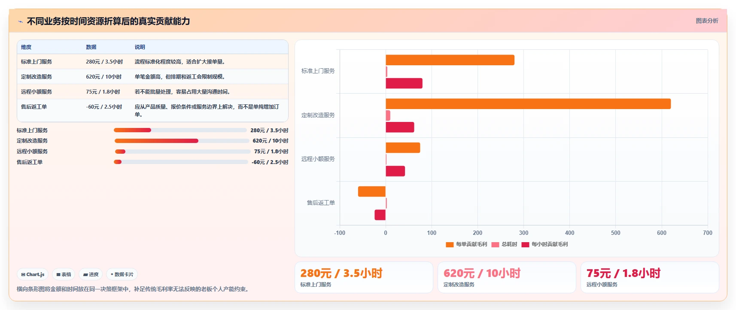Click the 售后返工单 progress bar

click(x=181, y=162)
